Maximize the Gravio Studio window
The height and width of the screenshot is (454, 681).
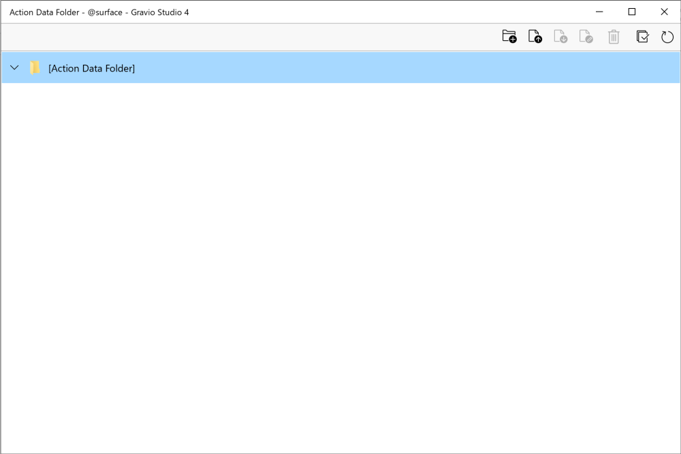click(x=631, y=12)
